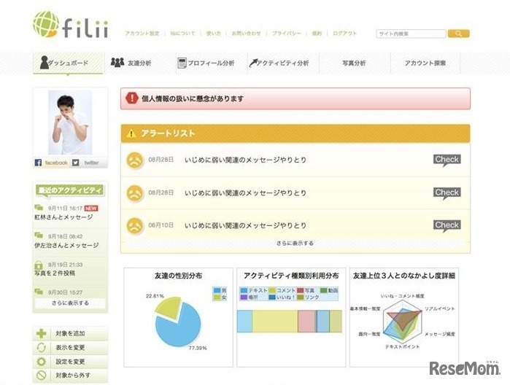Expand recent activity with さらに表示する
Screen dimensions: 510x385
coord(70,303)
